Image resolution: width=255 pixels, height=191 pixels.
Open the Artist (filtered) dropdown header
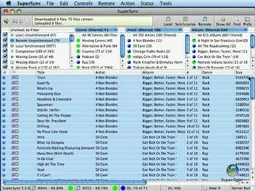tap(154, 30)
